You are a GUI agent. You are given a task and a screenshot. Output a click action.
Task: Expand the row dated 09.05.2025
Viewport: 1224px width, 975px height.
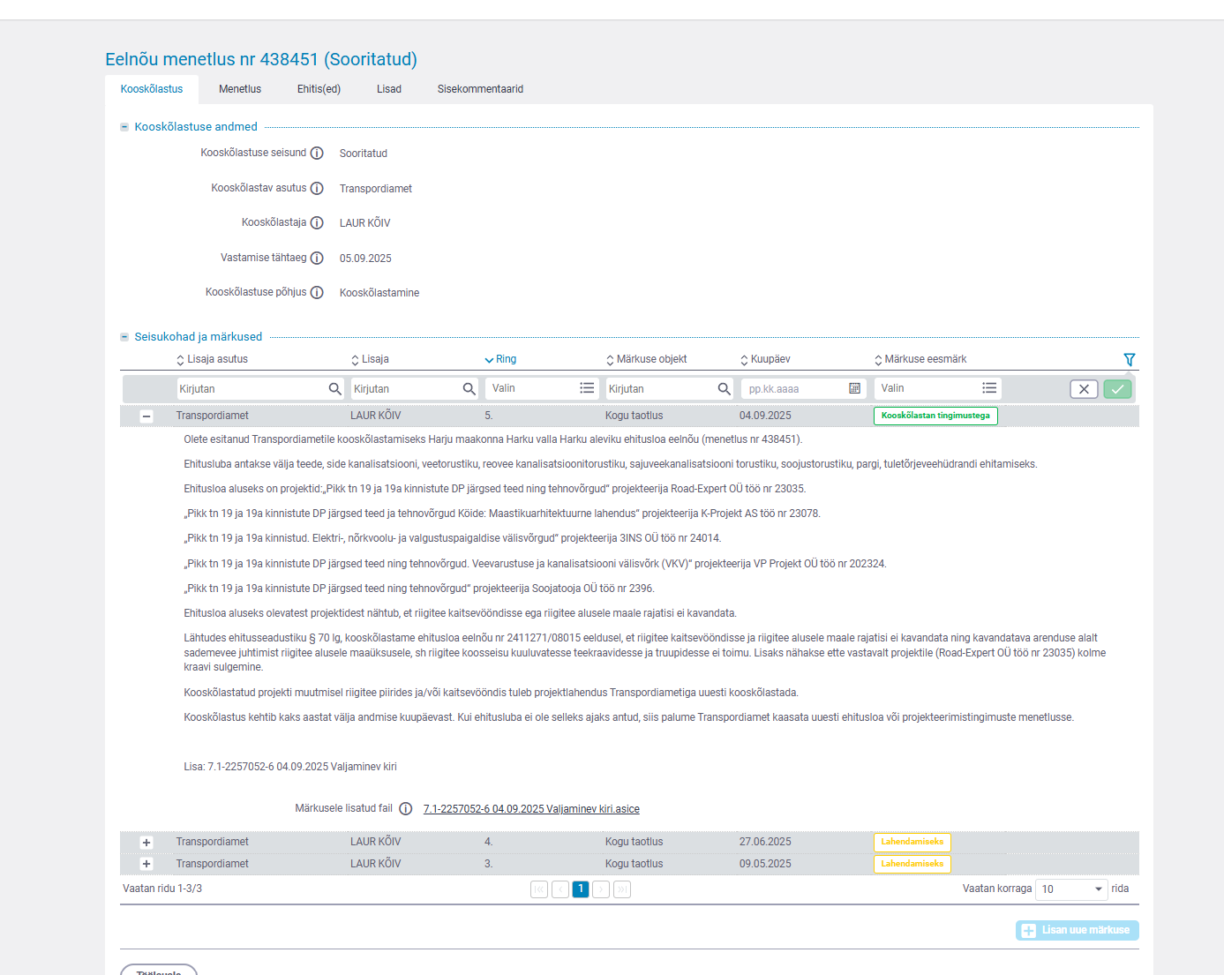point(146,865)
